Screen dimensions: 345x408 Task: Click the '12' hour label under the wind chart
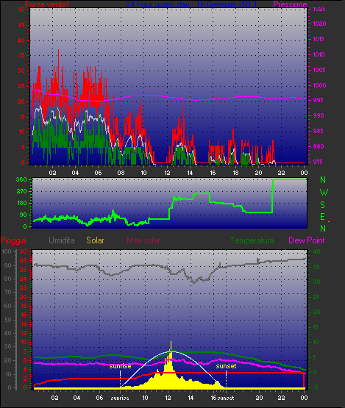click(167, 173)
